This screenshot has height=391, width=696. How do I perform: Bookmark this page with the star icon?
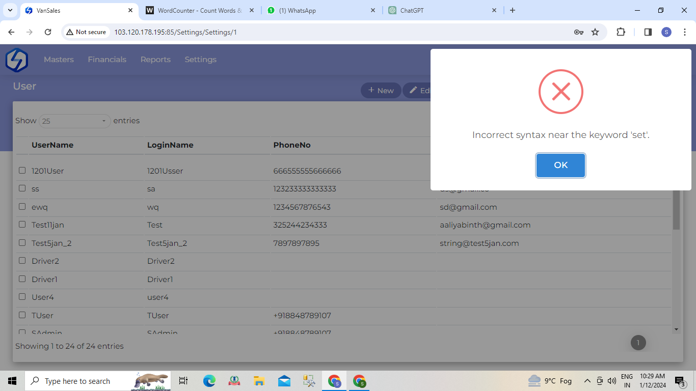[x=595, y=32]
